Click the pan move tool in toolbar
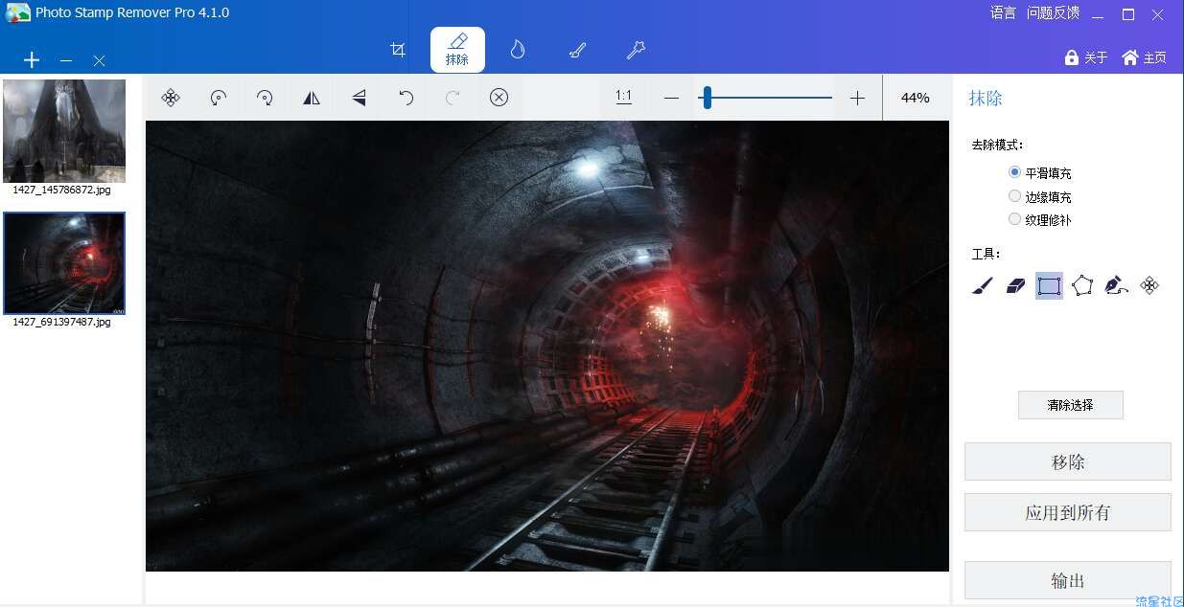 coord(171,98)
